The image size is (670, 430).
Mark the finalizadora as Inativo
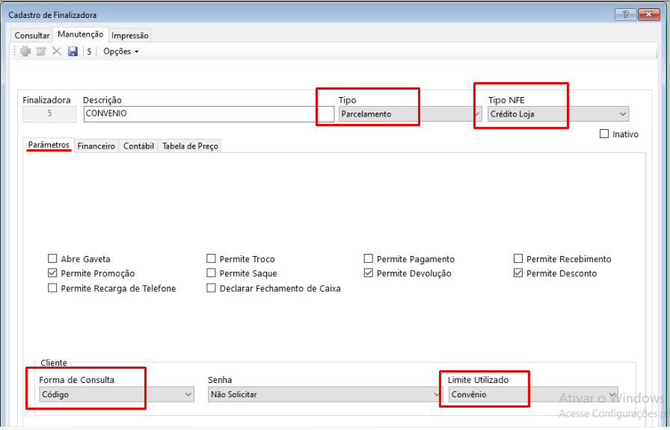click(x=604, y=134)
